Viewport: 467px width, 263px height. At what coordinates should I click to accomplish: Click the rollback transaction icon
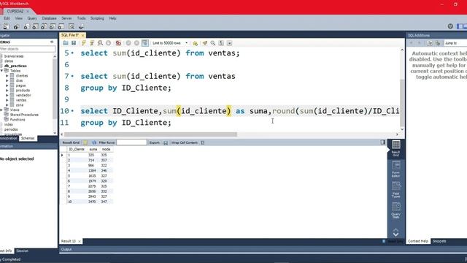coord(136,43)
